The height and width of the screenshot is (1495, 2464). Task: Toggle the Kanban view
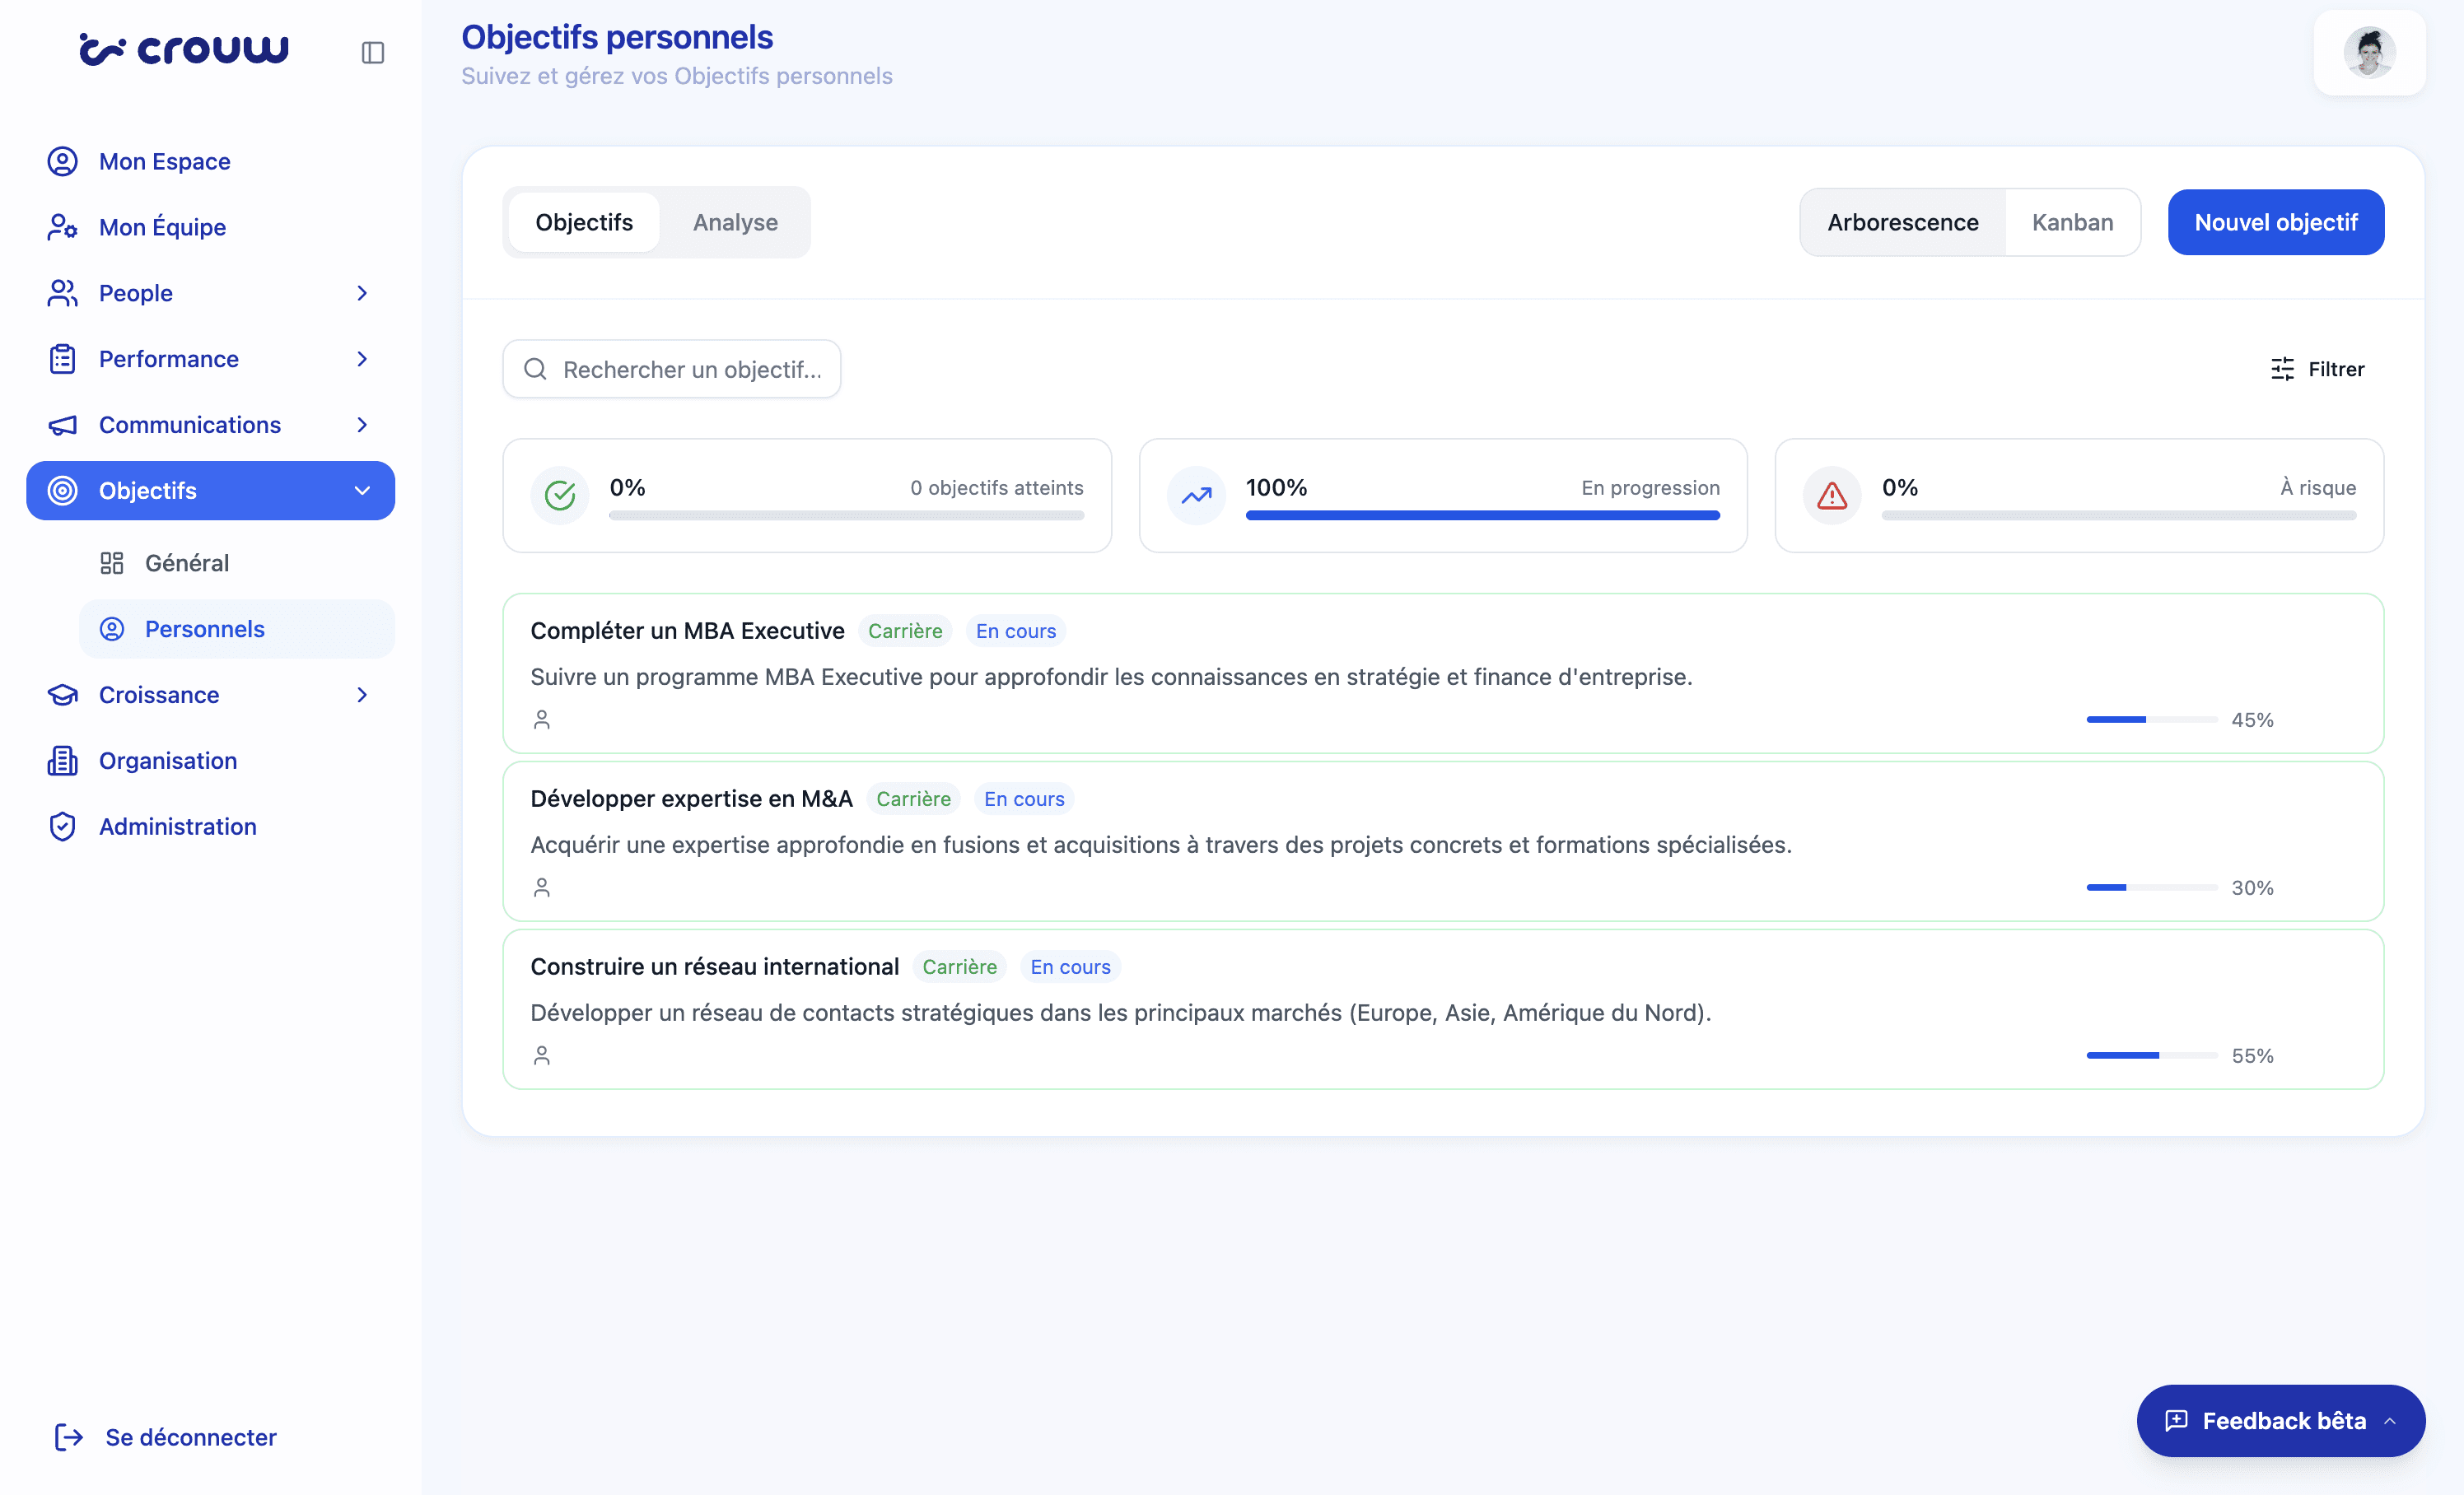pos(2072,221)
